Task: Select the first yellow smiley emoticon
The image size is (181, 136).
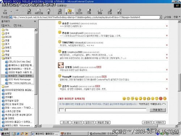Action: 124,99
